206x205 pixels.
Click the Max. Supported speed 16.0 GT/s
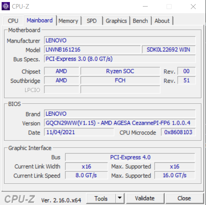coord(175,175)
